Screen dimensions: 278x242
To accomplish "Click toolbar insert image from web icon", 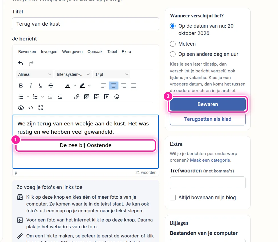I will (x=97, y=97).
